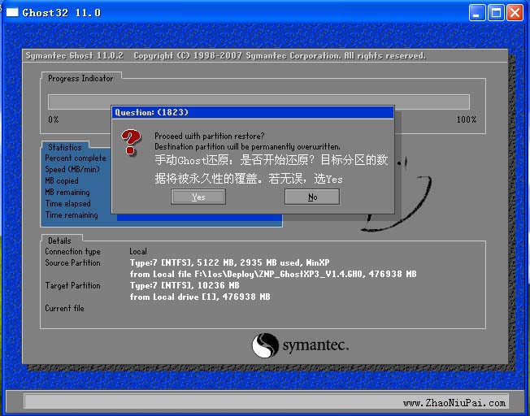The width and height of the screenshot is (530, 416).
Task: Click the Local connection value
Action: click(x=138, y=251)
